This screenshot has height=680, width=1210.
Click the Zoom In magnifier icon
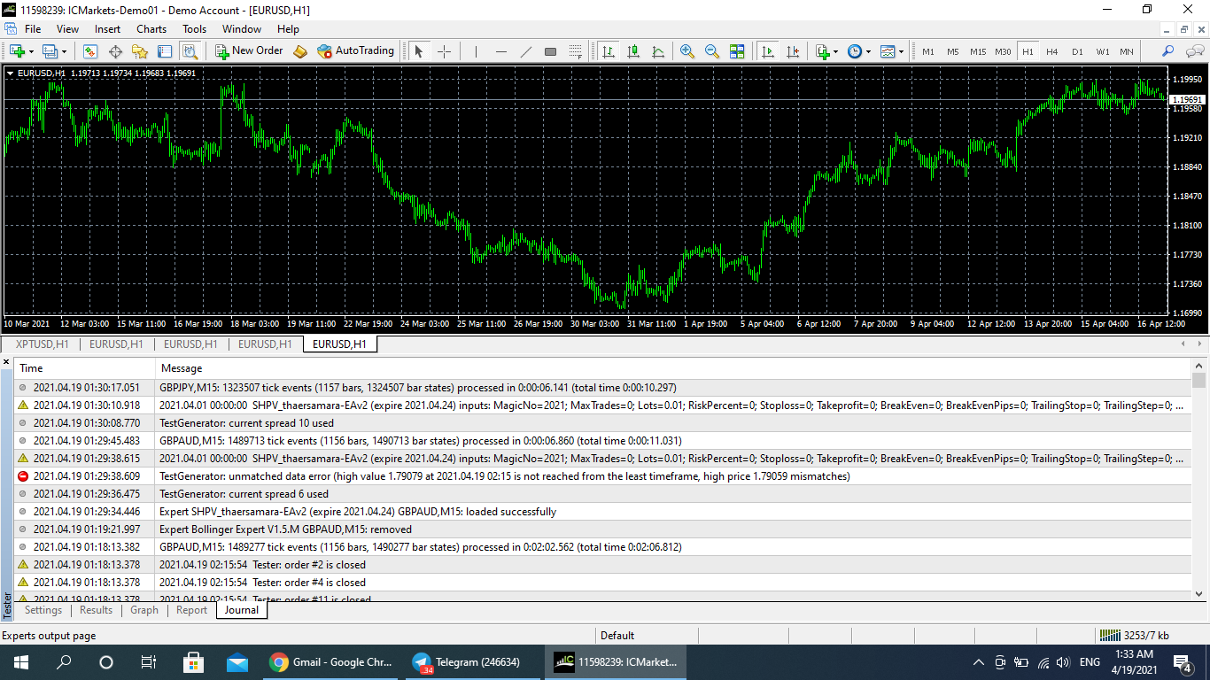(686, 51)
